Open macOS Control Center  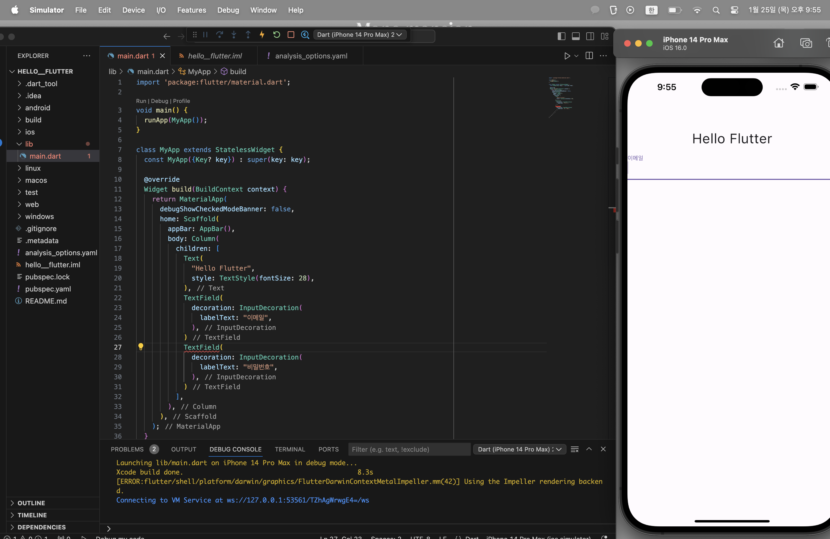pos(734,10)
